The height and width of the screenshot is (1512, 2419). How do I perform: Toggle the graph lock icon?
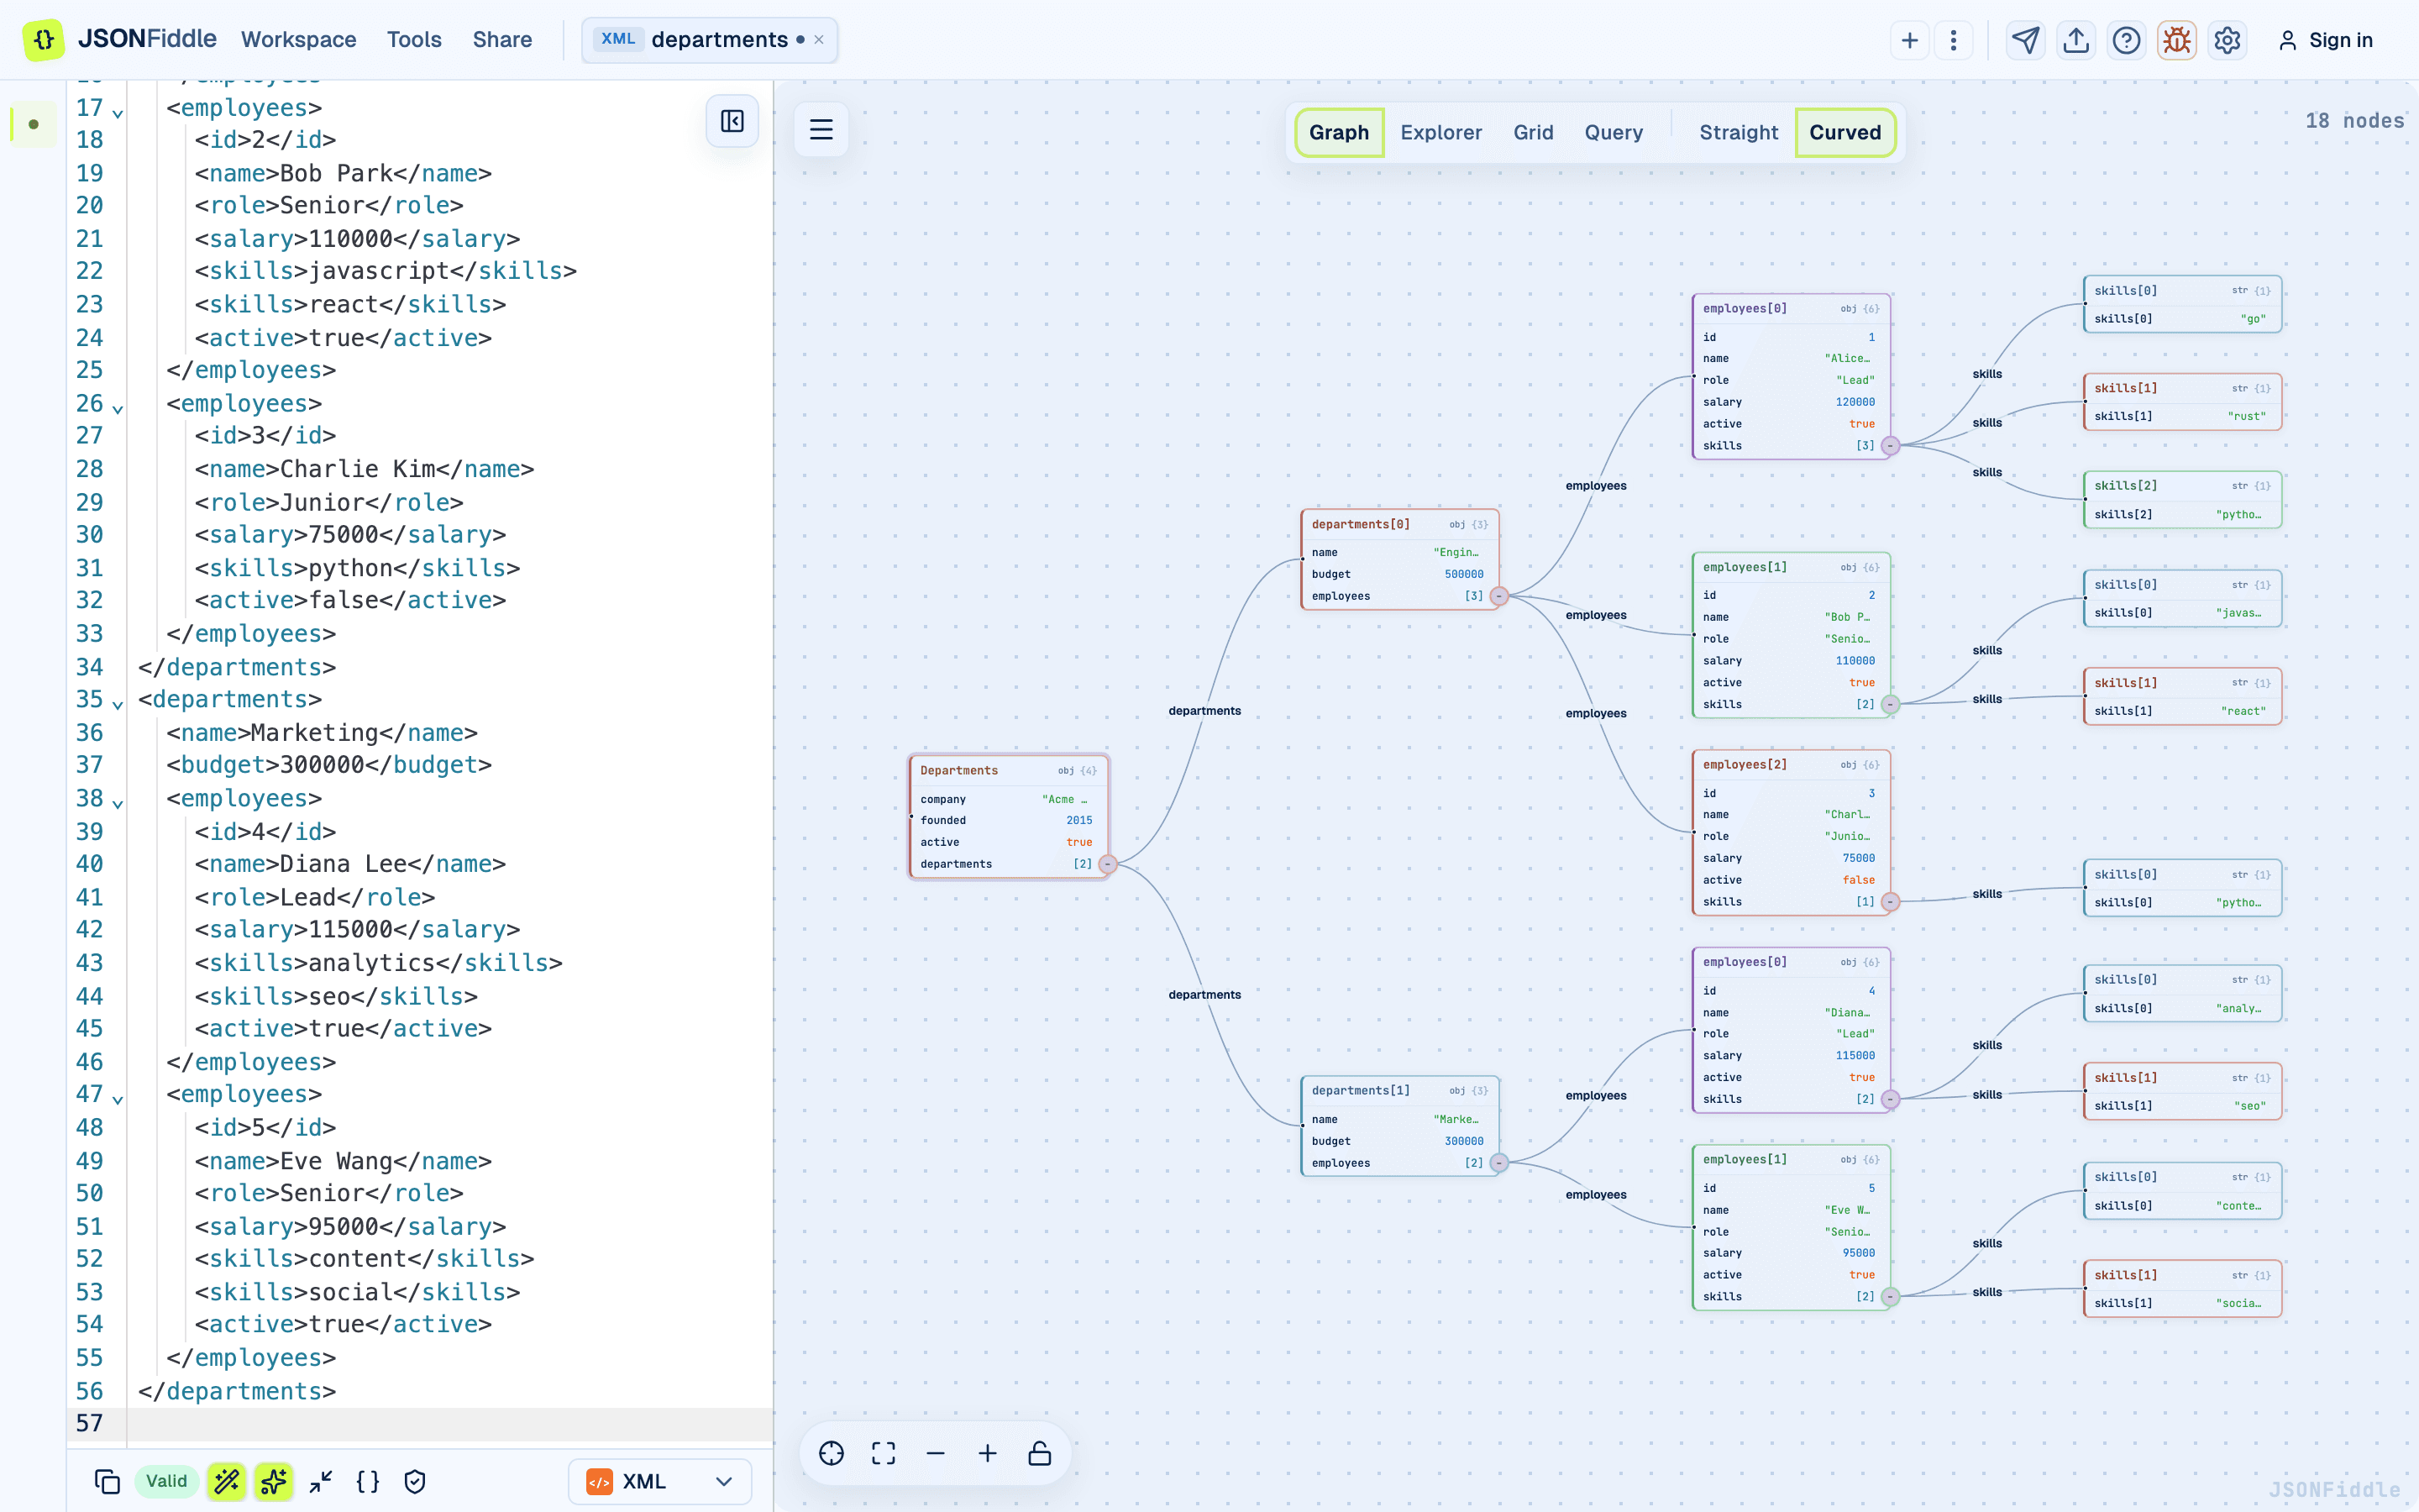pos(1040,1453)
